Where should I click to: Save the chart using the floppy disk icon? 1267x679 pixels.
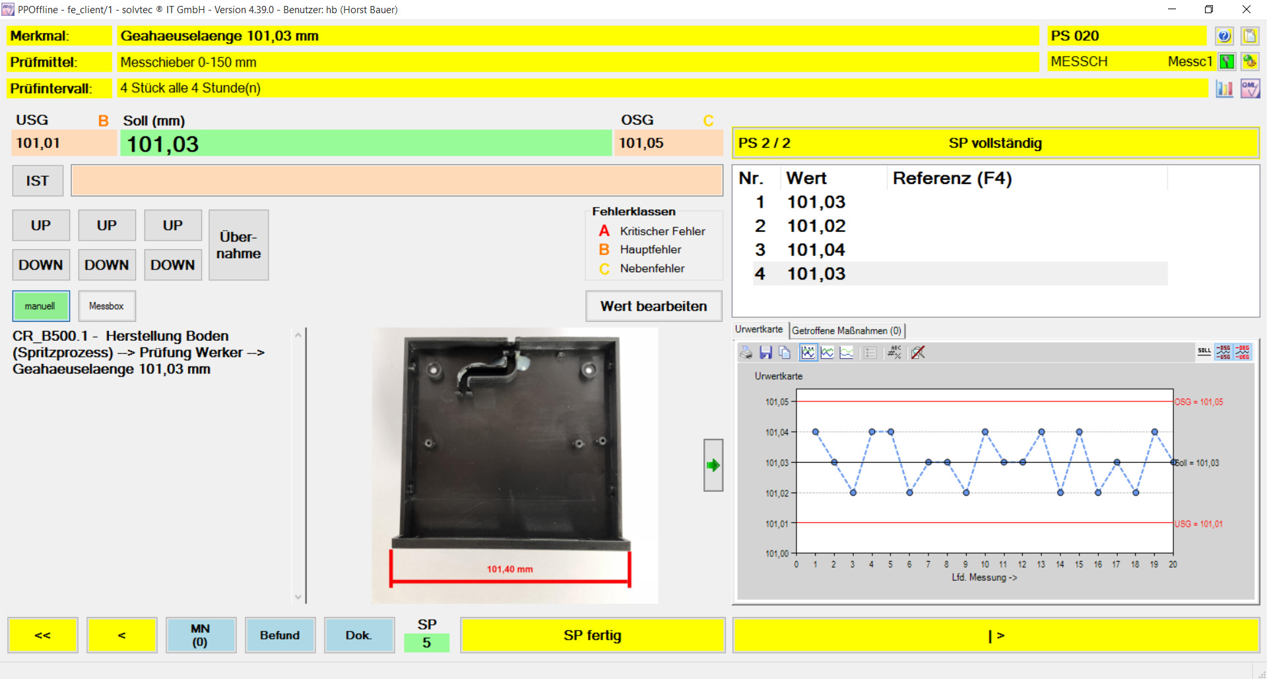coord(765,353)
